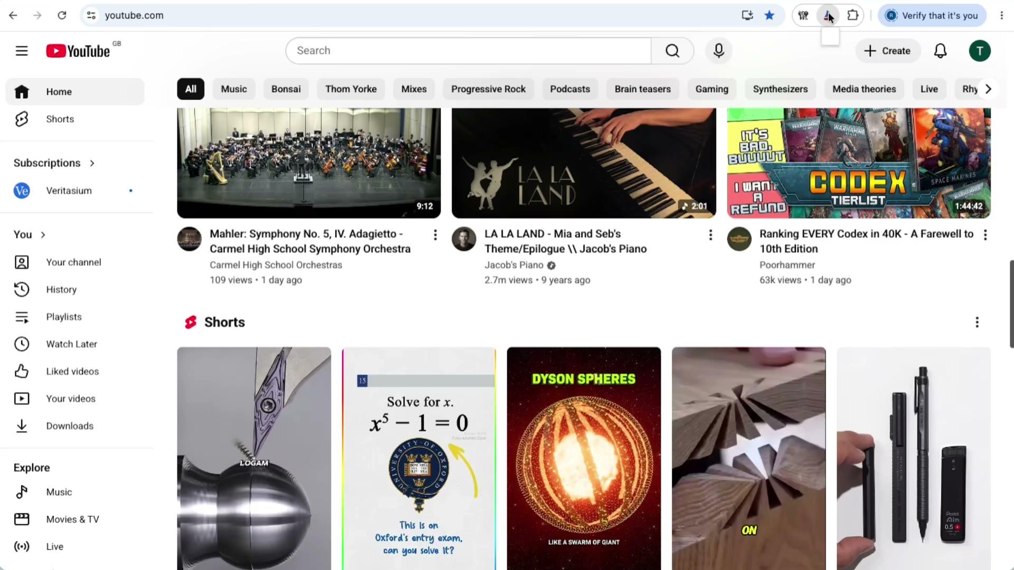Show more category chips with the right arrow
This screenshot has width=1014, height=570.
988,89
